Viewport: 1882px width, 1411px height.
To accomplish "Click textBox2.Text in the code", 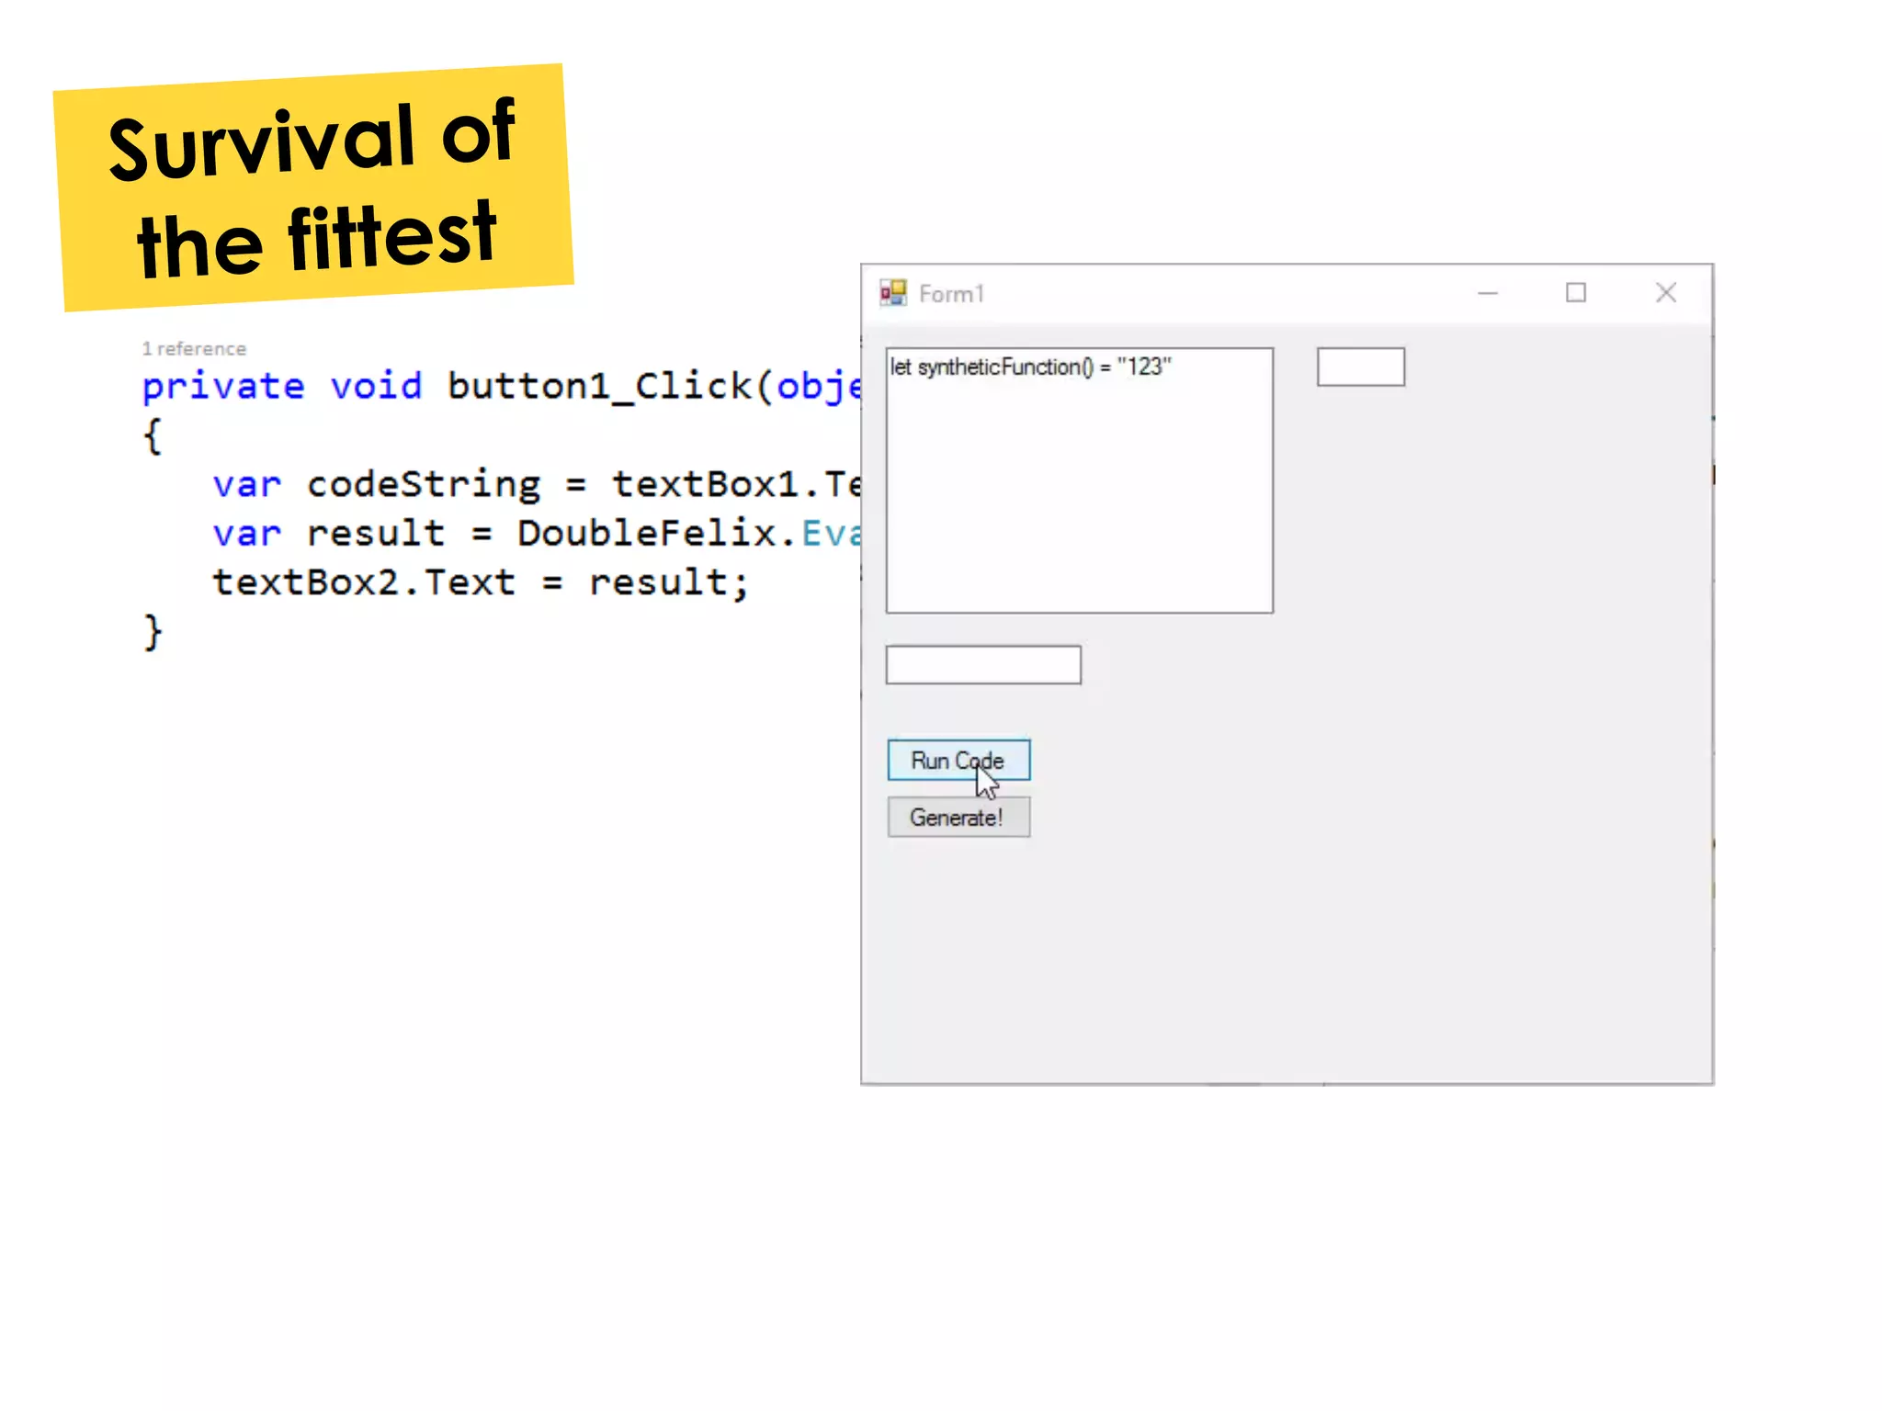I will [x=364, y=582].
